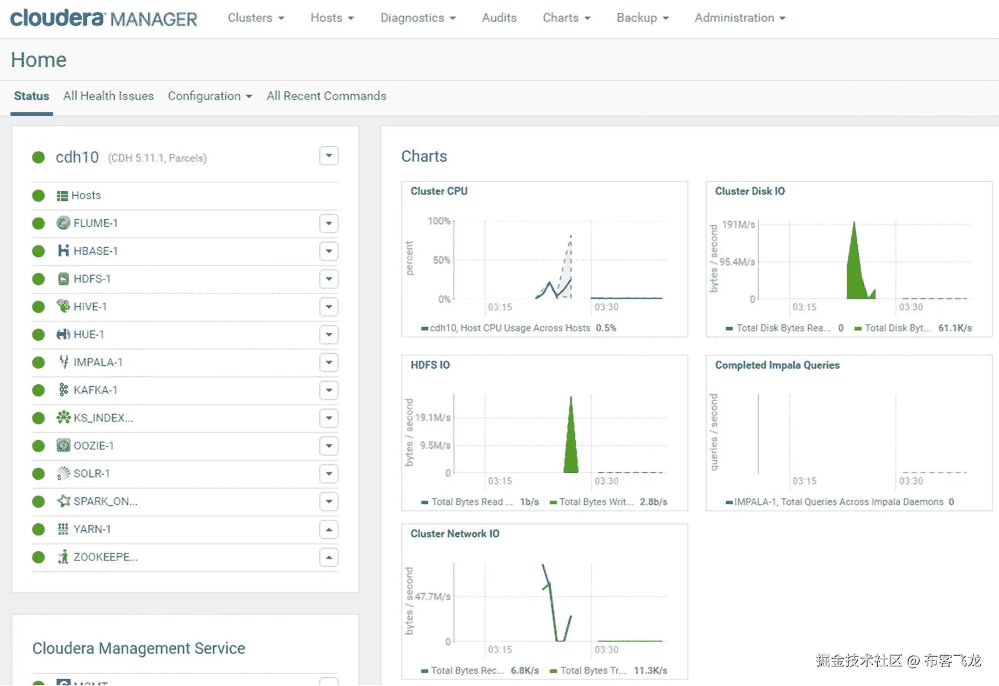Open the OOZIE-1 actions dropdown

pyautogui.click(x=329, y=446)
